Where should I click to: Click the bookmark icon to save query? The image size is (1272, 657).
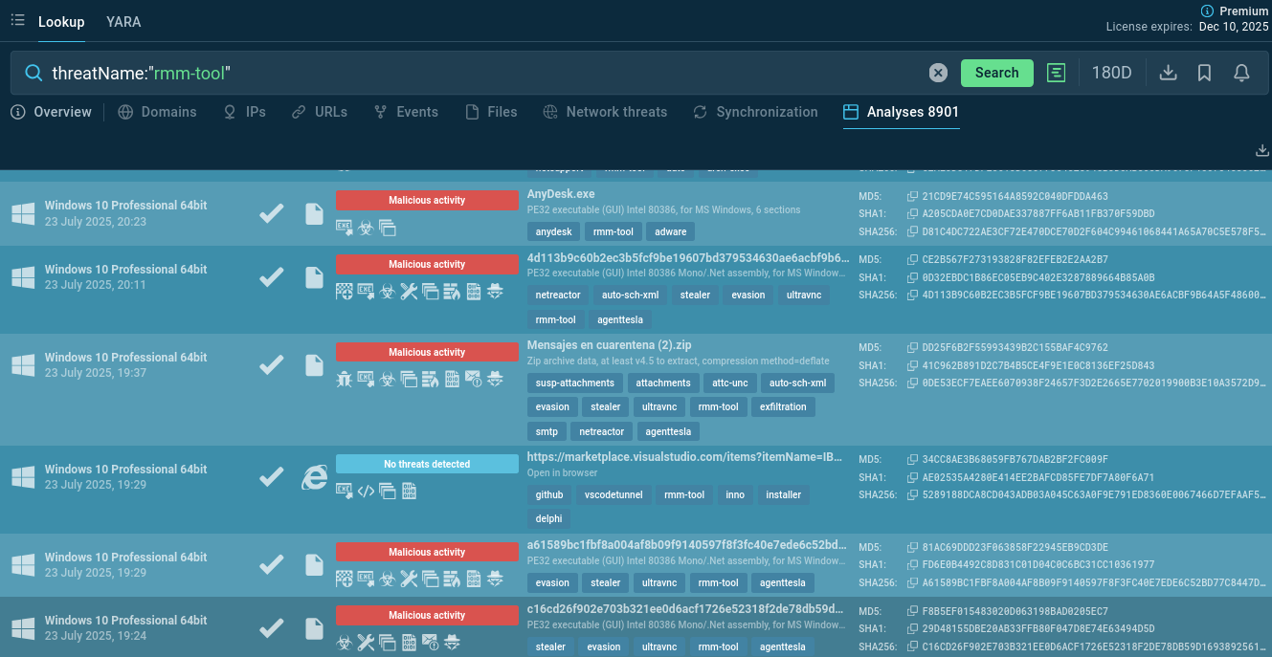point(1204,73)
